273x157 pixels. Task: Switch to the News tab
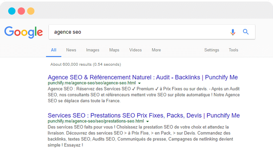coord(71,50)
